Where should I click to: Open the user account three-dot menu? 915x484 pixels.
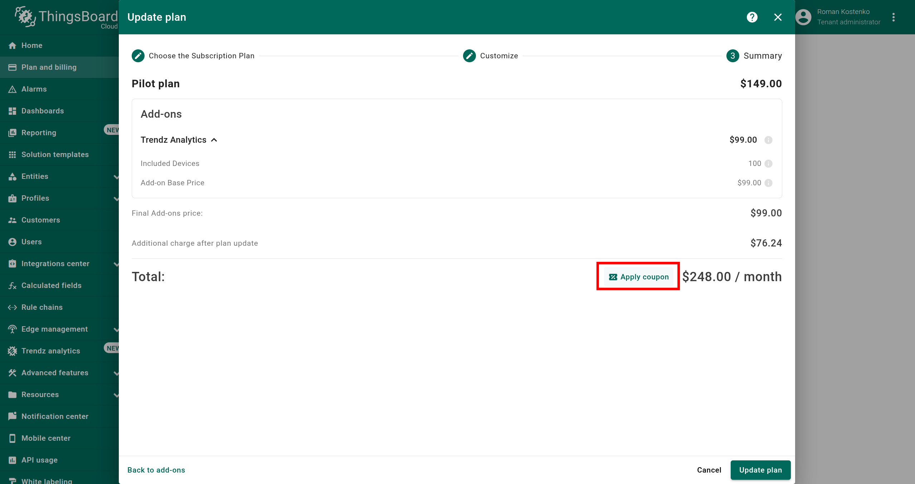click(893, 17)
